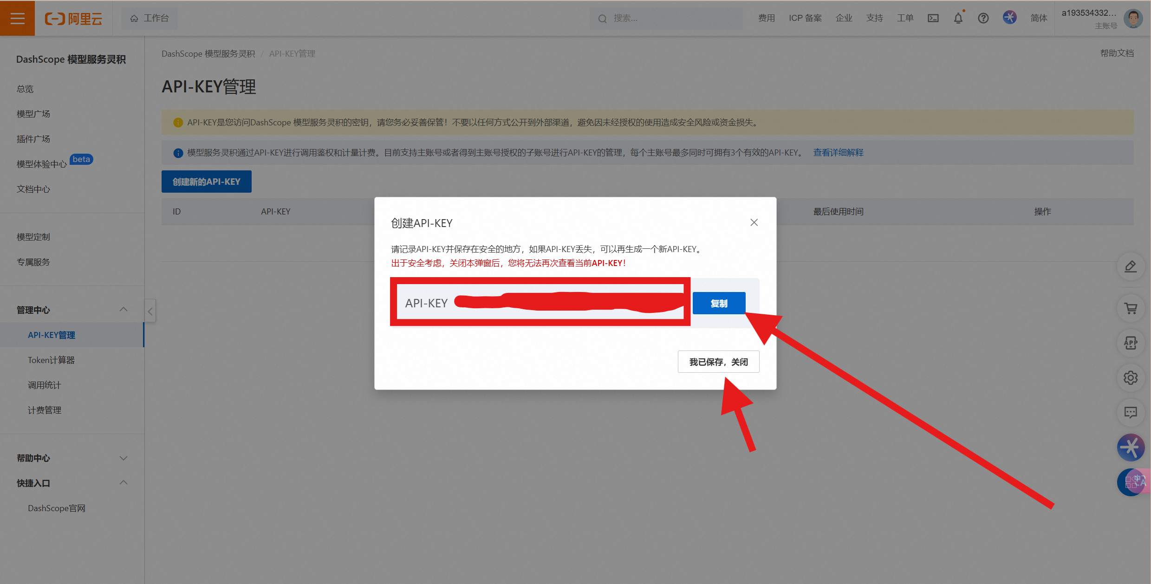Expand the 帮助中心 sidebar section

point(124,458)
